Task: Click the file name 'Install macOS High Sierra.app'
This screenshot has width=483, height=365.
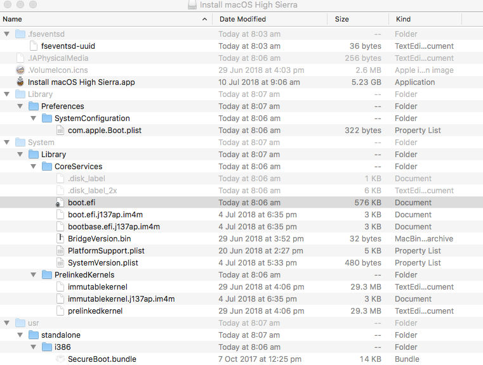Action: tap(81, 82)
